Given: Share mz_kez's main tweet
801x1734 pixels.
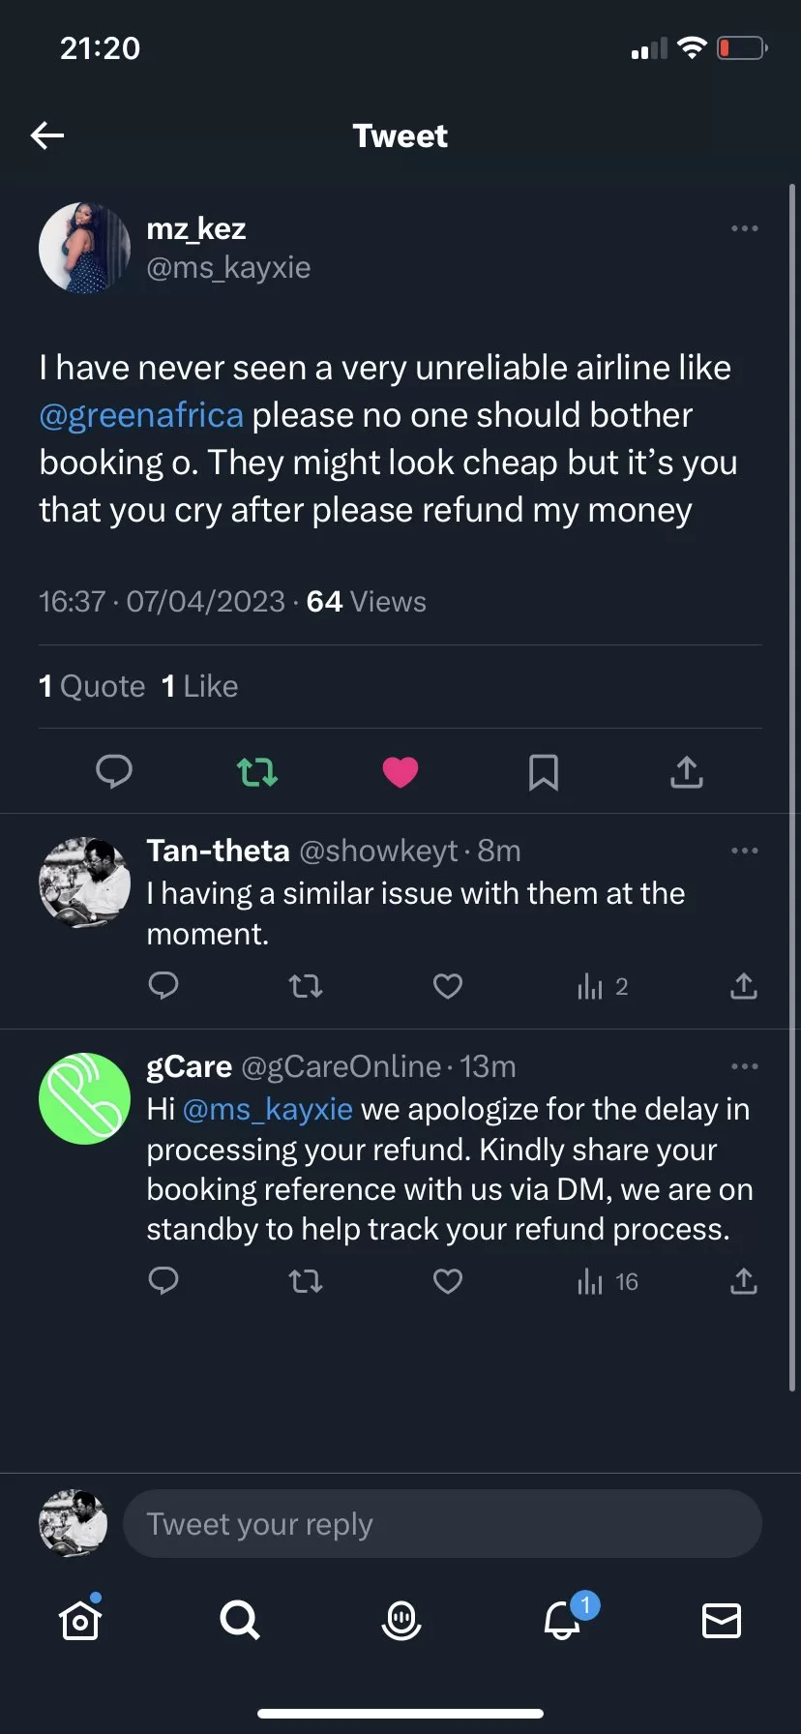Looking at the screenshot, I should click(686, 771).
